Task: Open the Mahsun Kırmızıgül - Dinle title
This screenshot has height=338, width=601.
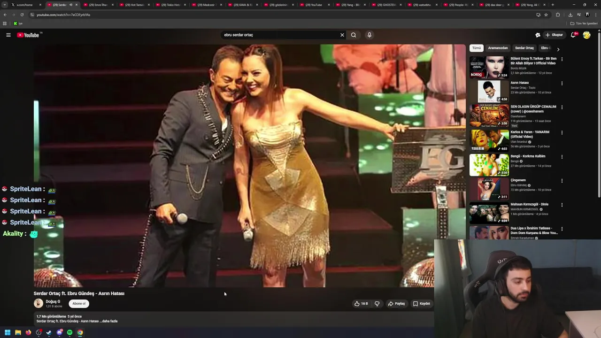Action: coord(529,204)
